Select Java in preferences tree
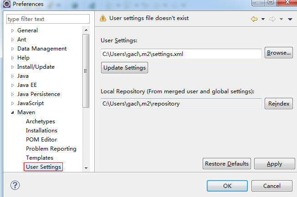This screenshot has width=297, height=197. pos(23,76)
